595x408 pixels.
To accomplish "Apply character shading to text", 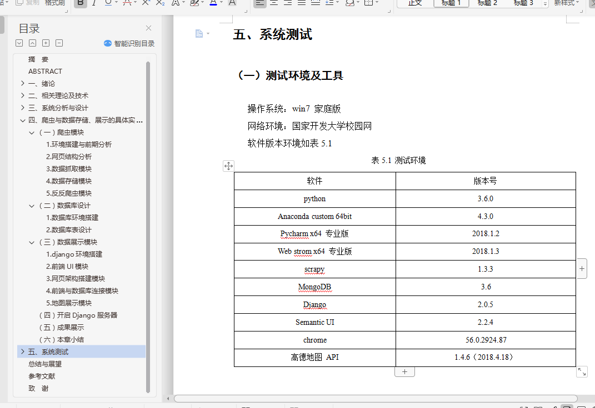I will coord(232,3).
